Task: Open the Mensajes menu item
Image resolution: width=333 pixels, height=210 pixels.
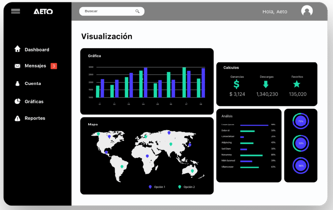Action: pos(35,66)
